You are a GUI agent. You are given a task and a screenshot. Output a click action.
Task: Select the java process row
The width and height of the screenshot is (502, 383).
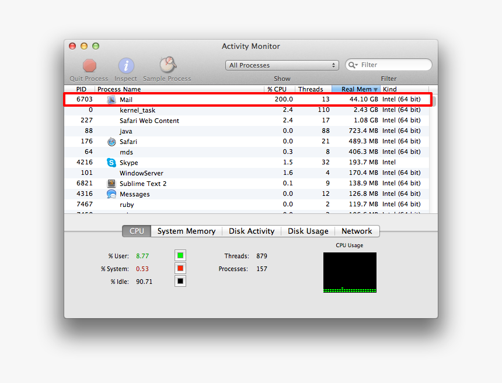[247, 131]
